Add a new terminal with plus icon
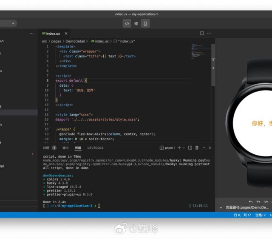 click(x=179, y=148)
